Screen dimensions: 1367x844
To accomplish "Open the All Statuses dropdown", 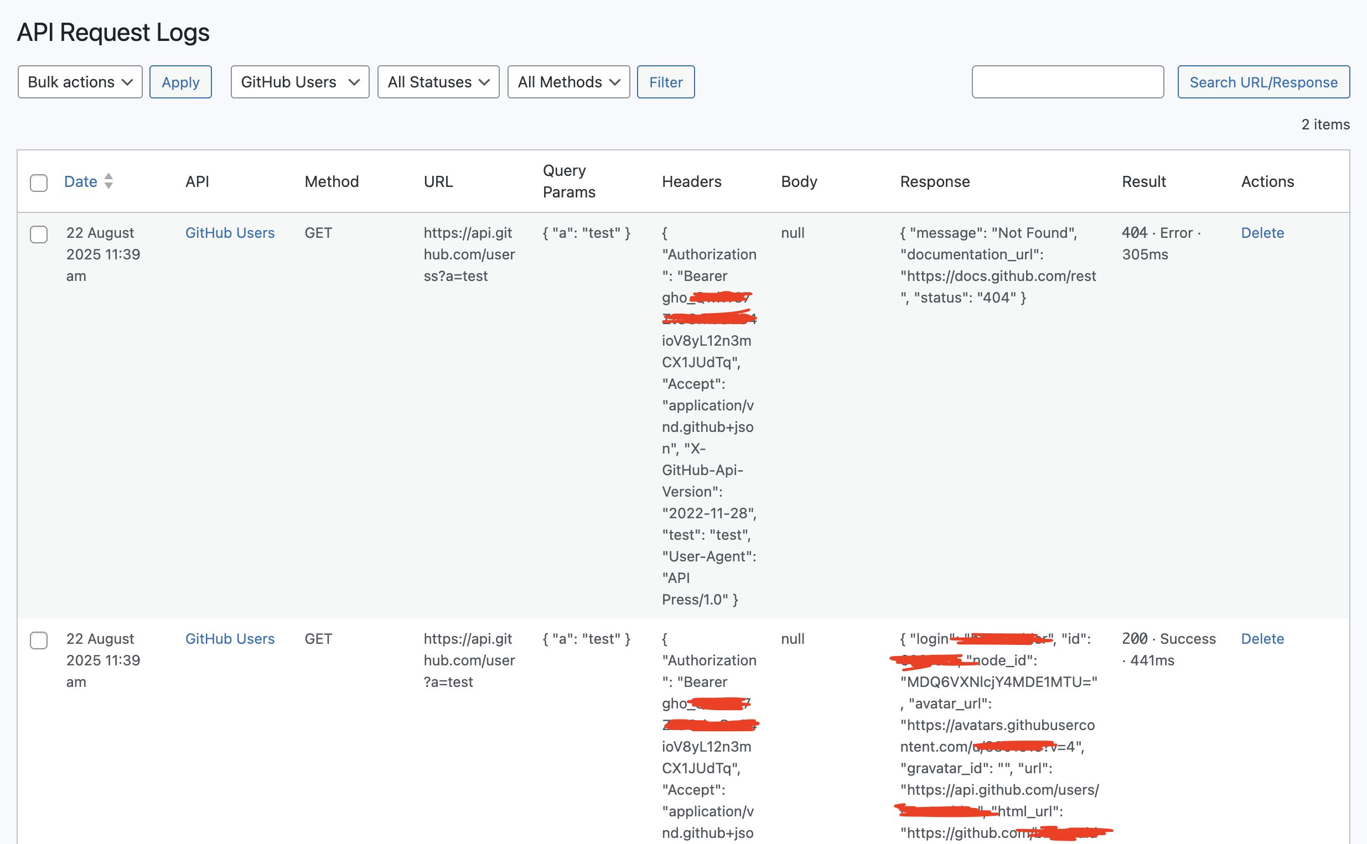I will (438, 82).
